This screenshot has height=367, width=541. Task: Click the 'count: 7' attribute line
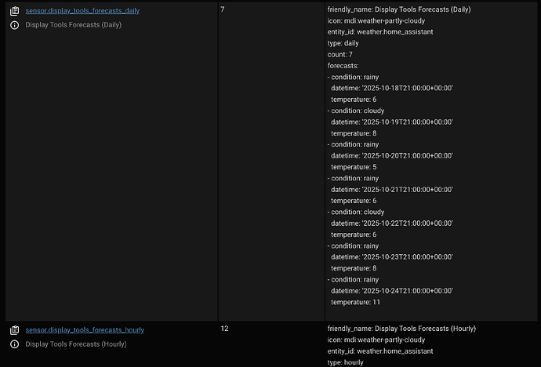coord(341,55)
